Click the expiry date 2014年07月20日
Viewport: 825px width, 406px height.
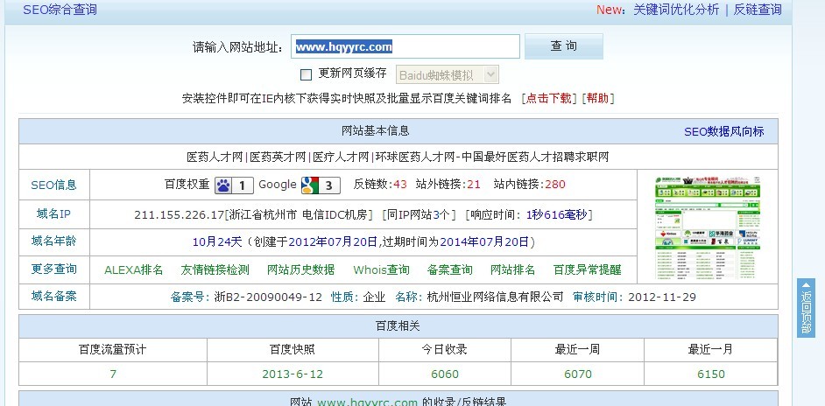click(484, 241)
